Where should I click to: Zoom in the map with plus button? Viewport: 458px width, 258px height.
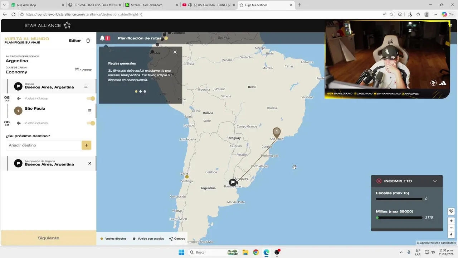tap(451, 221)
